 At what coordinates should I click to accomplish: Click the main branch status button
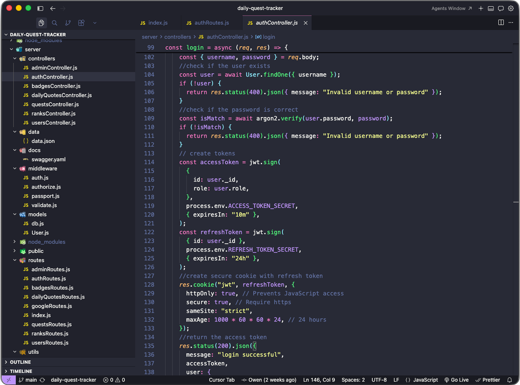28,380
